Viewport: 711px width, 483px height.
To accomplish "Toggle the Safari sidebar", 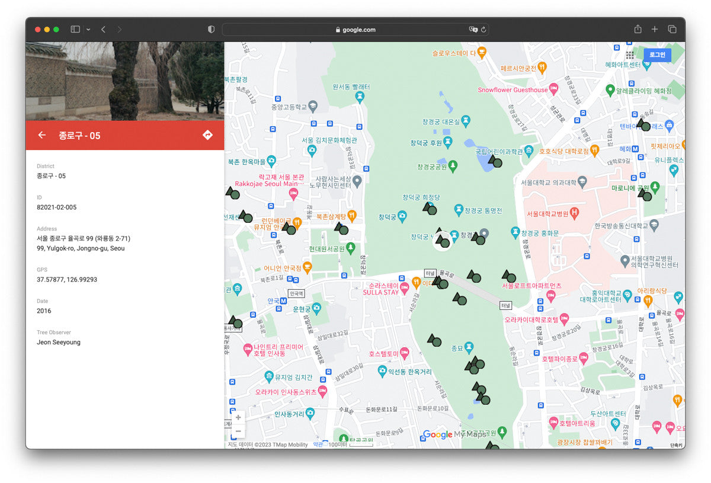I will point(75,29).
